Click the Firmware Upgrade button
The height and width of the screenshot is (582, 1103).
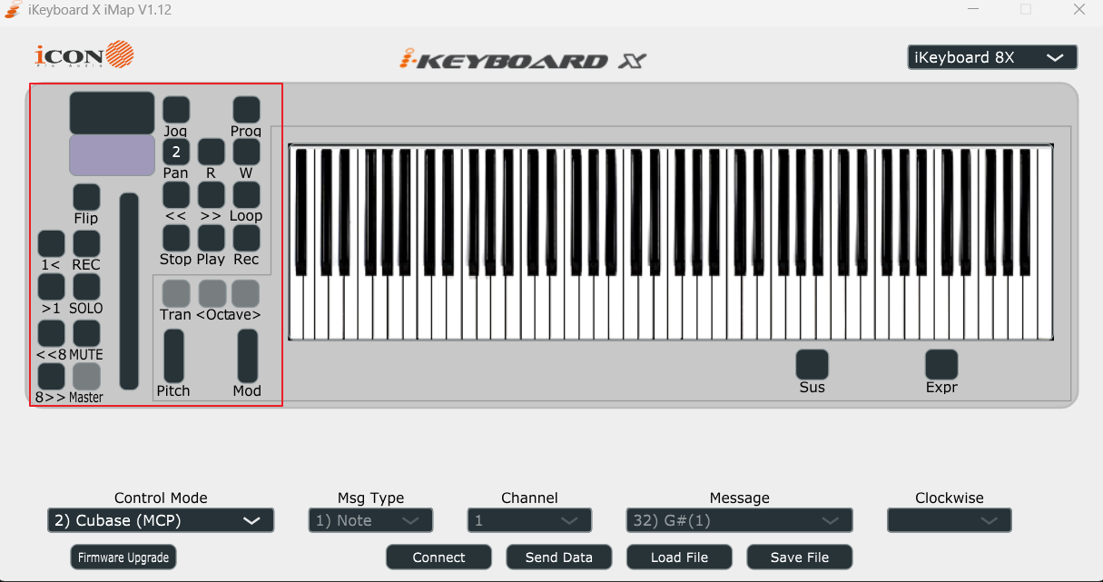tap(123, 557)
